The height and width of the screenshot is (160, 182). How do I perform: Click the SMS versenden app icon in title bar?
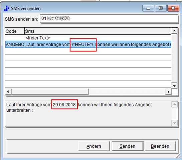tap(7, 8)
